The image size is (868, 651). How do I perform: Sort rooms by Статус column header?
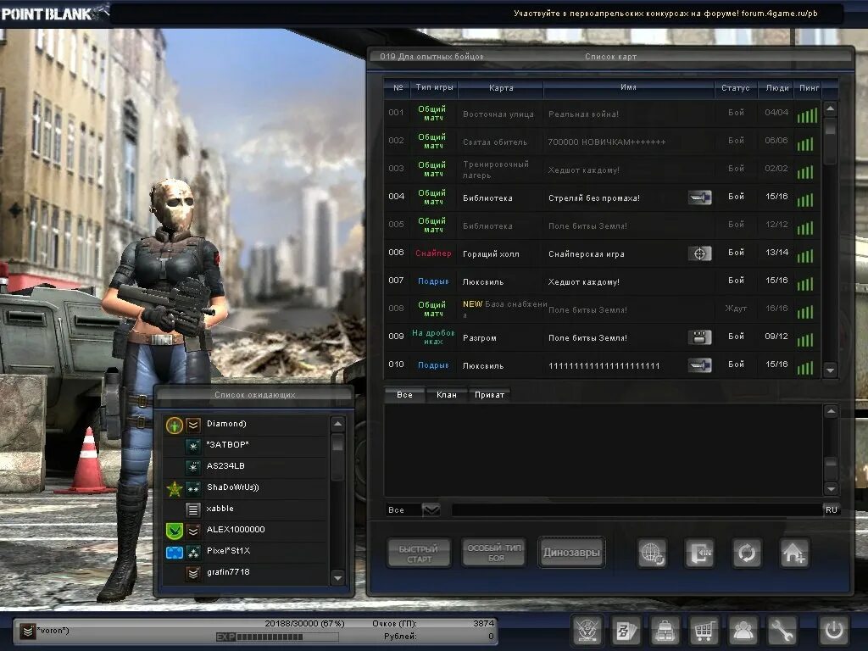click(735, 87)
